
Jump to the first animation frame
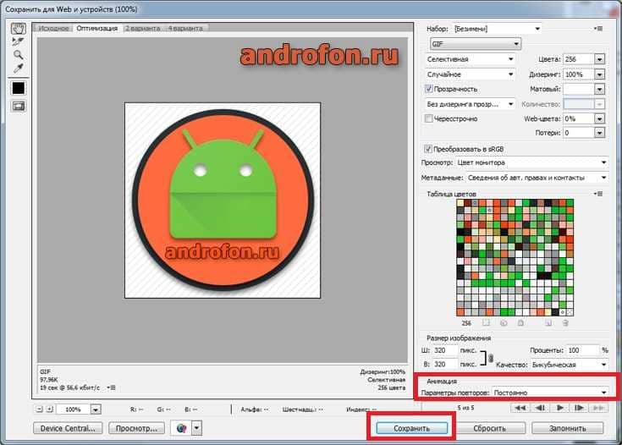(520, 408)
